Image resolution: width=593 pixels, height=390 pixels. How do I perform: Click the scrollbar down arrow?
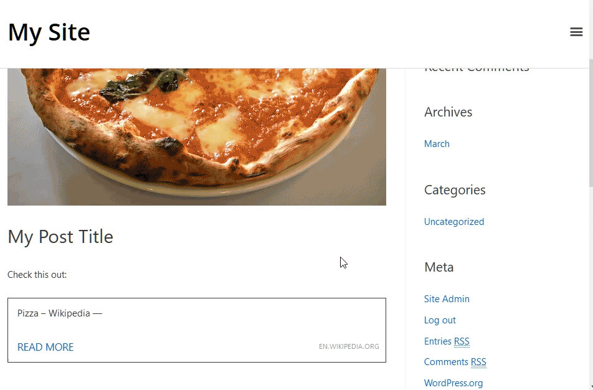pos(591,387)
